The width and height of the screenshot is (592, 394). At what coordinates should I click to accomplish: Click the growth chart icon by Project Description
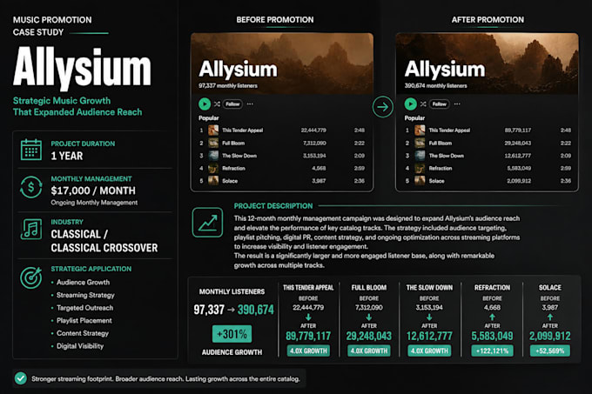coord(207,223)
